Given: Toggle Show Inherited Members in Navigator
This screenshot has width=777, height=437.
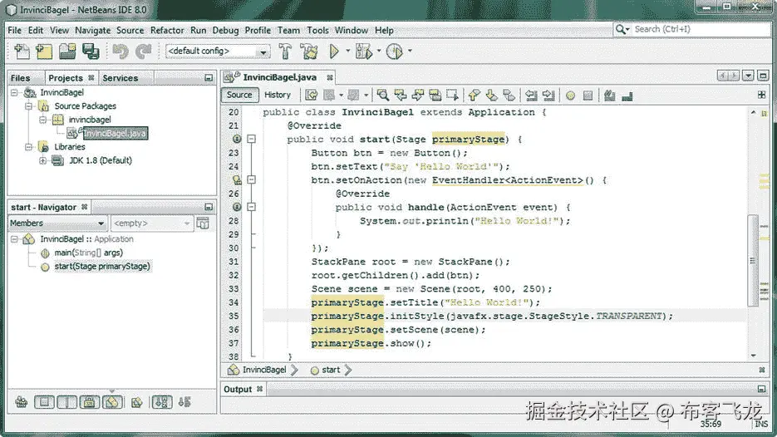Looking at the screenshot, I should tap(22, 402).
